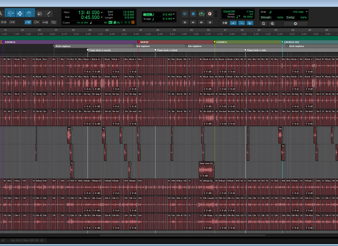The width and height of the screenshot is (338, 246).
Task: Click the Strength 100% field
Action: (280, 17)
